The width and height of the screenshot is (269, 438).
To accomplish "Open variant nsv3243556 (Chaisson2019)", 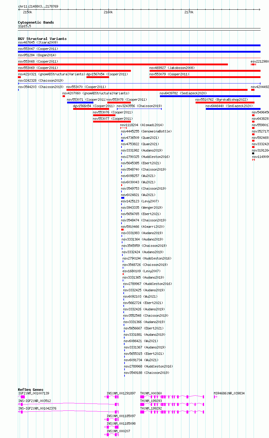I will click(x=139, y=109).
